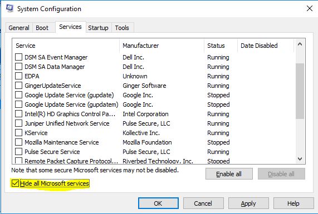The width and height of the screenshot is (318, 214).
Task: Sort by the Status column header
Action: pos(221,46)
